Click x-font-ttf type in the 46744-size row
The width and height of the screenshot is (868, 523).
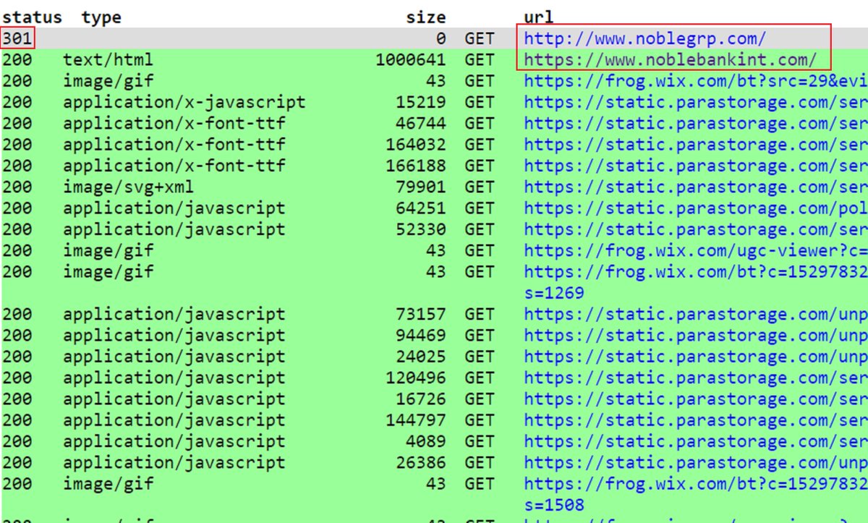(x=174, y=123)
